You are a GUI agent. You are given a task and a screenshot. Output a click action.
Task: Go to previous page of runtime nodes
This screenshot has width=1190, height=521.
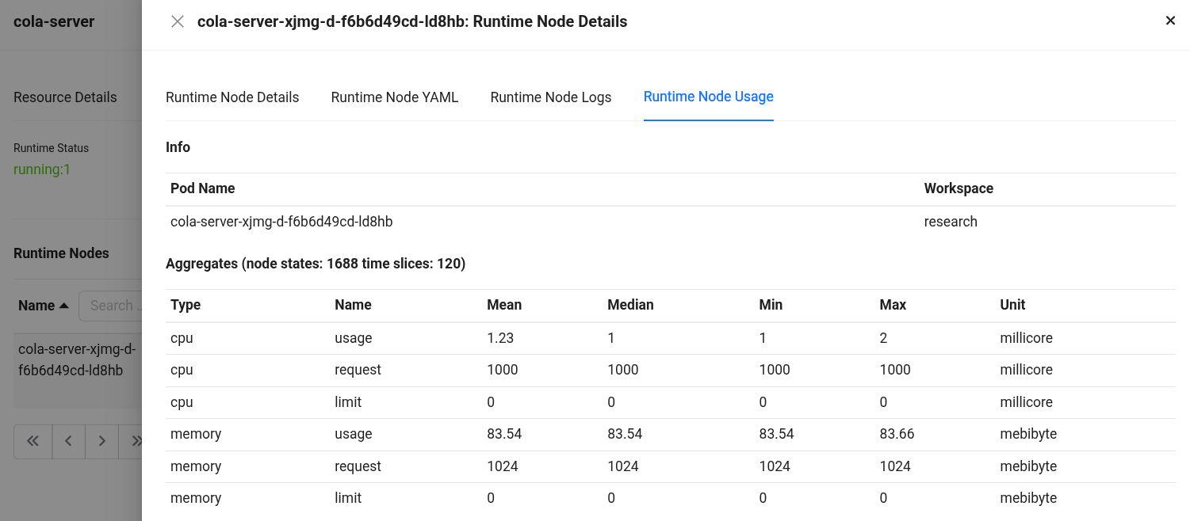[69, 442]
